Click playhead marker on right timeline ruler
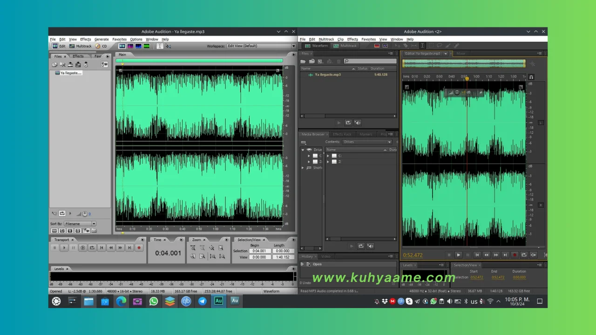This screenshot has width=596, height=335. tap(467, 79)
